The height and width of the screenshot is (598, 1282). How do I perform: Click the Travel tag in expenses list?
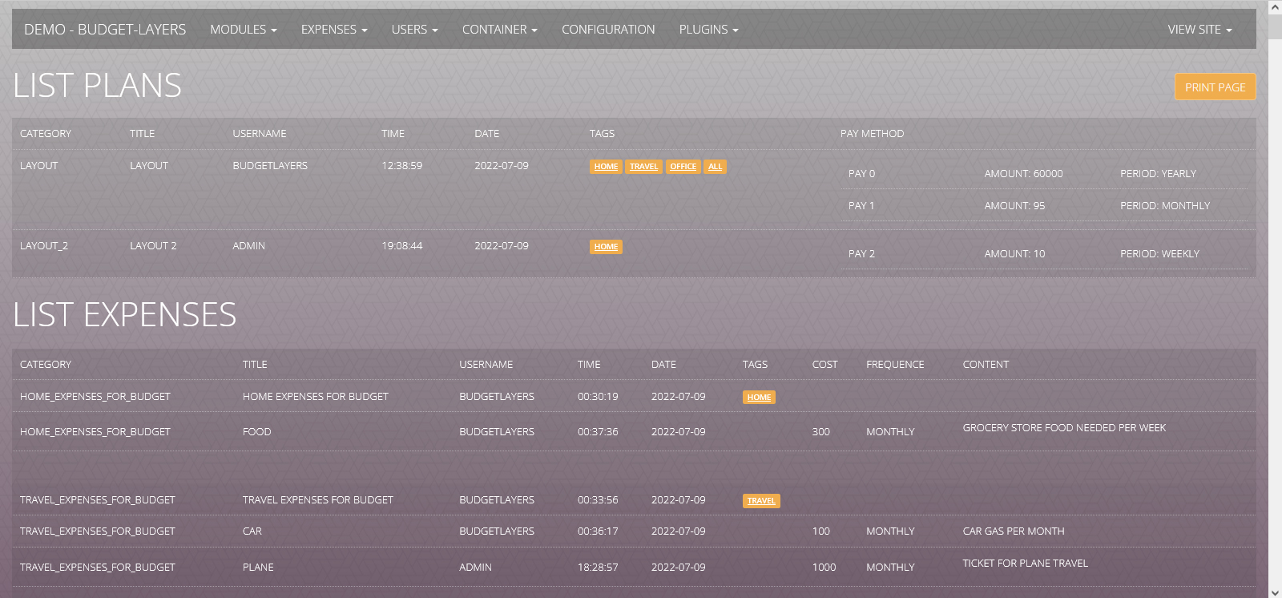coord(760,501)
